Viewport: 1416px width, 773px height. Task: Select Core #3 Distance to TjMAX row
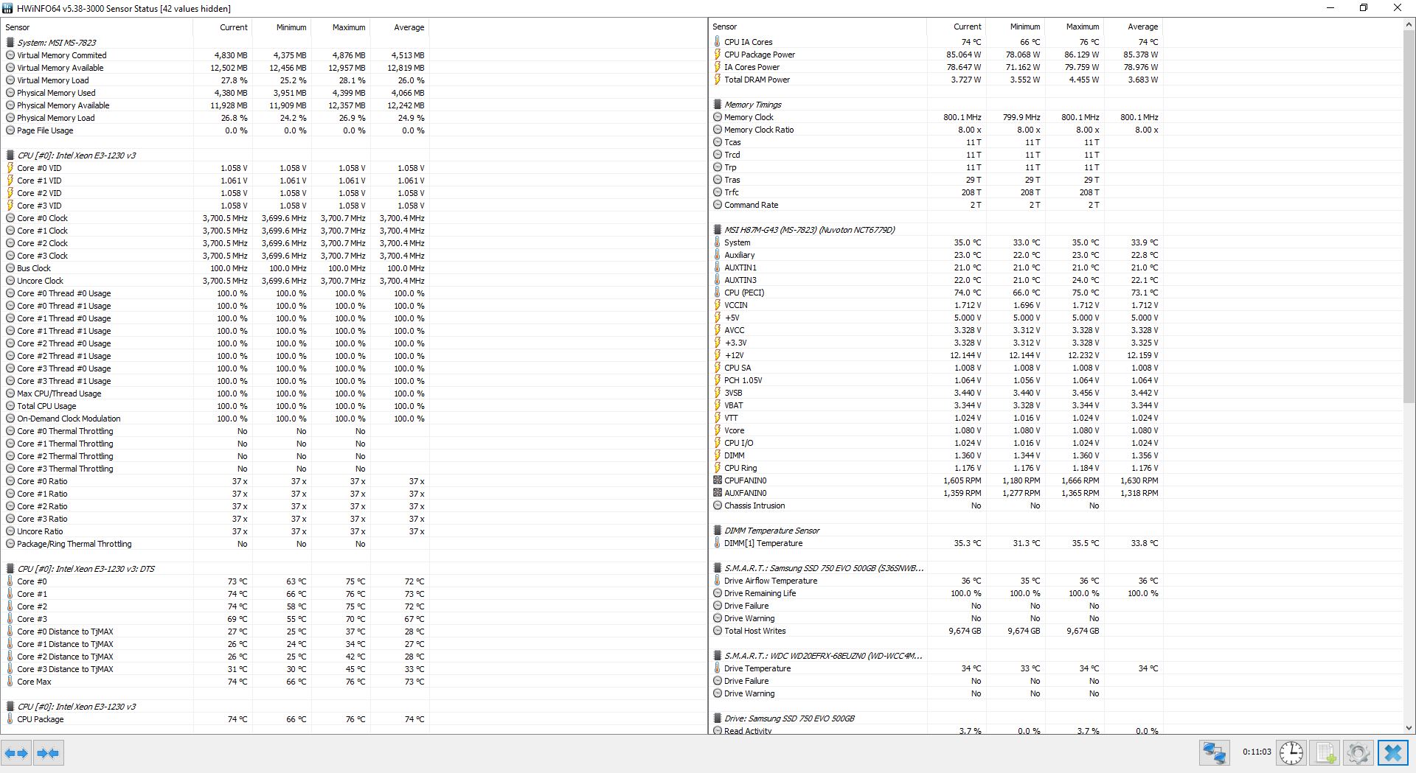[215, 669]
